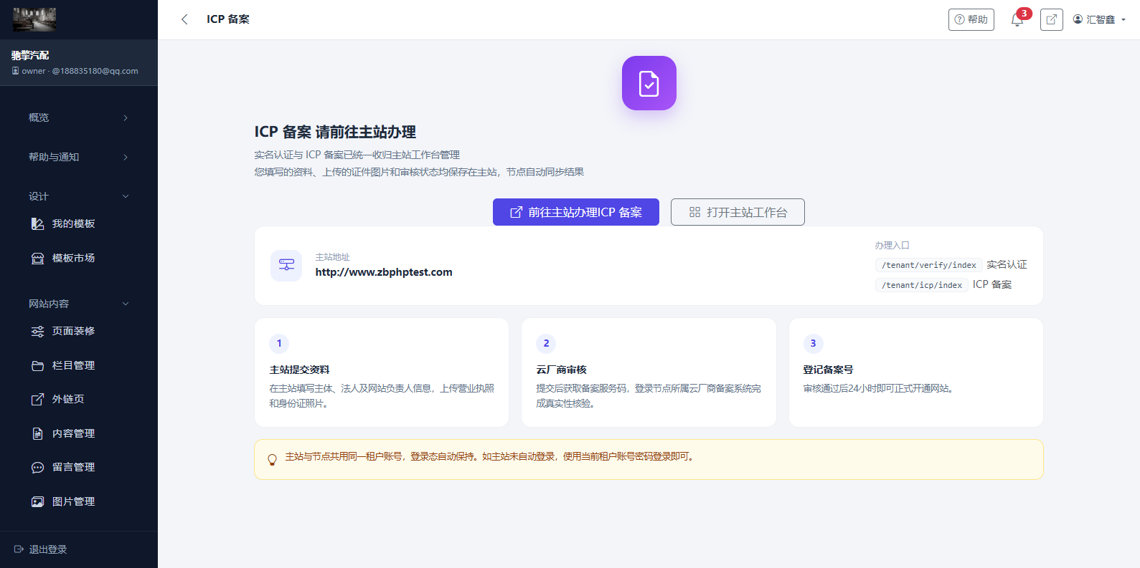This screenshot has height=568, width=1140.
Task: Click the 登记备案号 step heading
Action: point(828,370)
